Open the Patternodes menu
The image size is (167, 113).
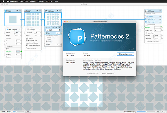[12, 1]
